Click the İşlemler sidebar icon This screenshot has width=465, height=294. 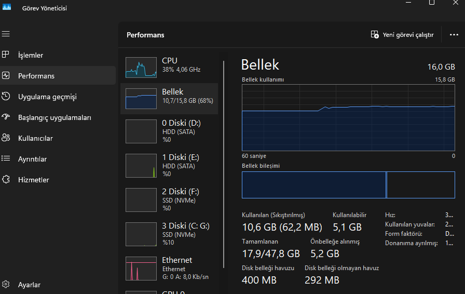(x=6, y=55)
